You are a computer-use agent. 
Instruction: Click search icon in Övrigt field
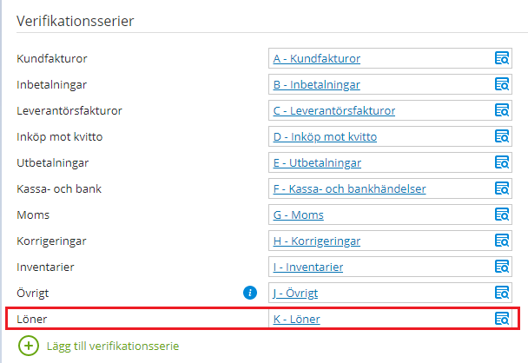tap(501, 294)
